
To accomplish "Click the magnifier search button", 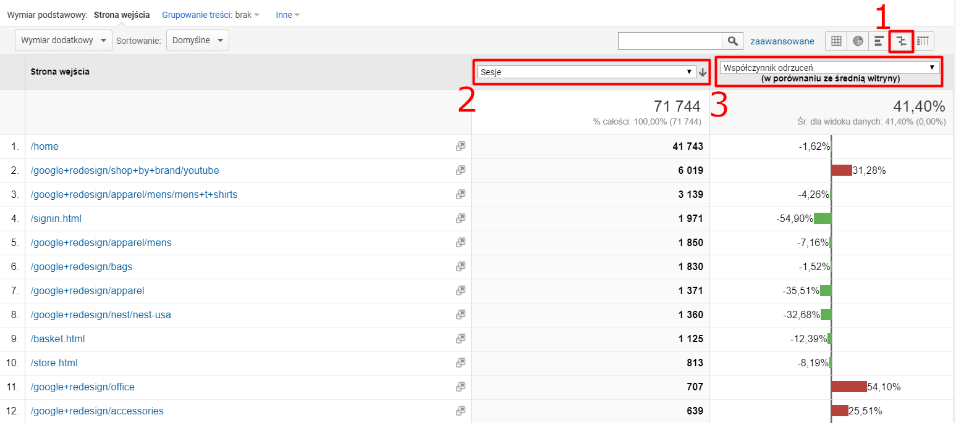I will click(732, 41).
